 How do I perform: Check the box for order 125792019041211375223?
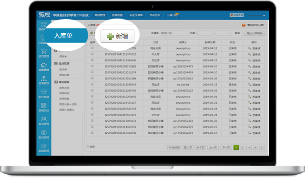[x=92, y=54]
